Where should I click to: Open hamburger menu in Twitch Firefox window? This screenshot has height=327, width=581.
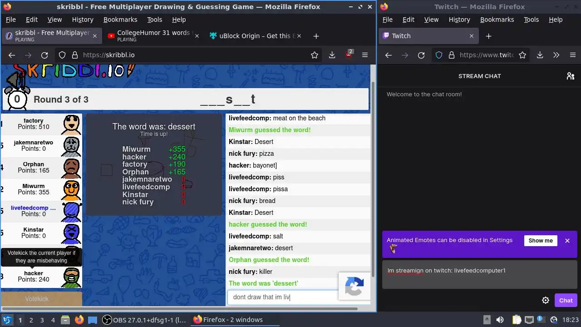tap(573, 55)
